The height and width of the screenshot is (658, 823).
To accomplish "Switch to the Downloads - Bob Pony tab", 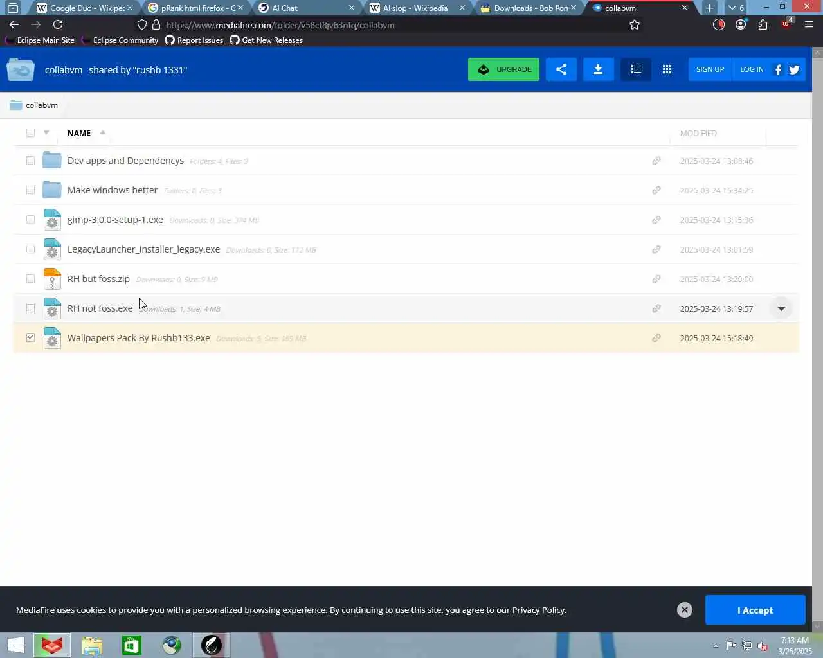I will [529, 8].
